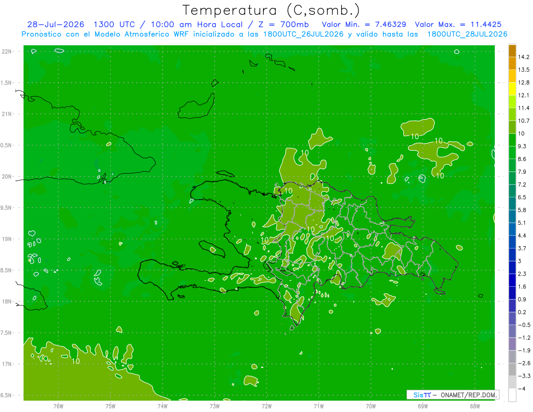Viewport: 533px width, 412px height.
Task: Click the "-1.2" colorbar value
Action: click(524, 337)
